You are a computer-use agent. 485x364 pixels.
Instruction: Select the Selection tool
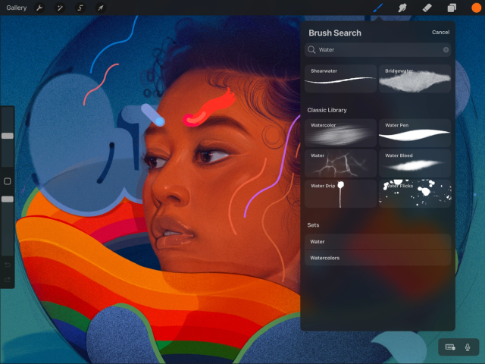point(80,8)
